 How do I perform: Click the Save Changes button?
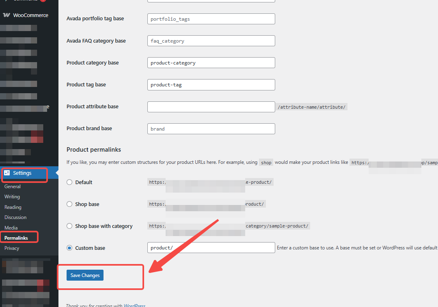pyautogui.click(x=85, y=275)
